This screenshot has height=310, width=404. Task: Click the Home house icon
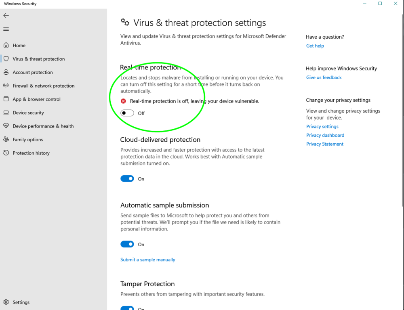[x=6, y=45]
